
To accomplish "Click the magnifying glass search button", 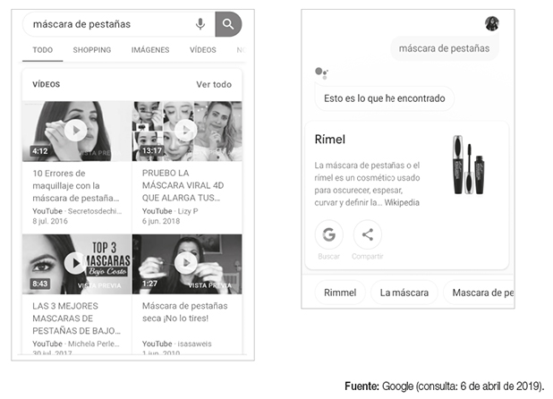I will tap(228, 24).
